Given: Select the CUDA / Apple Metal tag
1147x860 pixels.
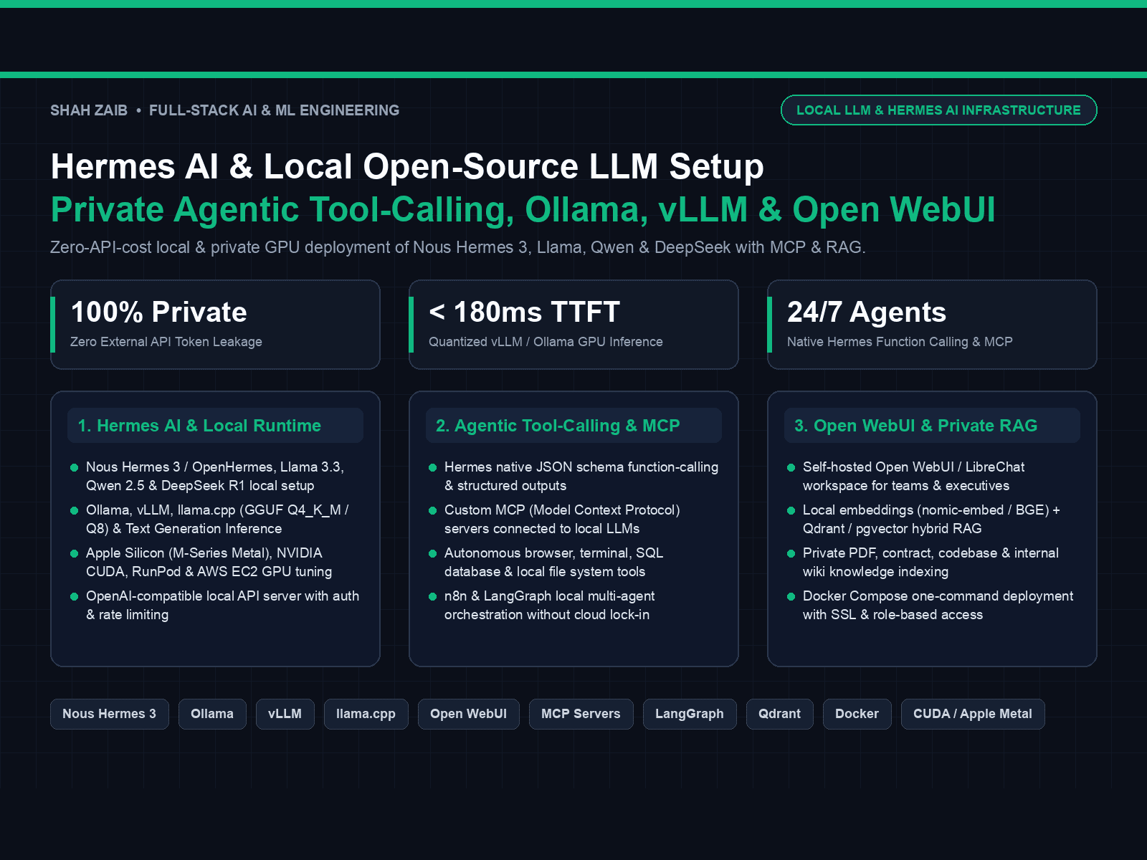Looking at the screenshot, I should [973, 714].
